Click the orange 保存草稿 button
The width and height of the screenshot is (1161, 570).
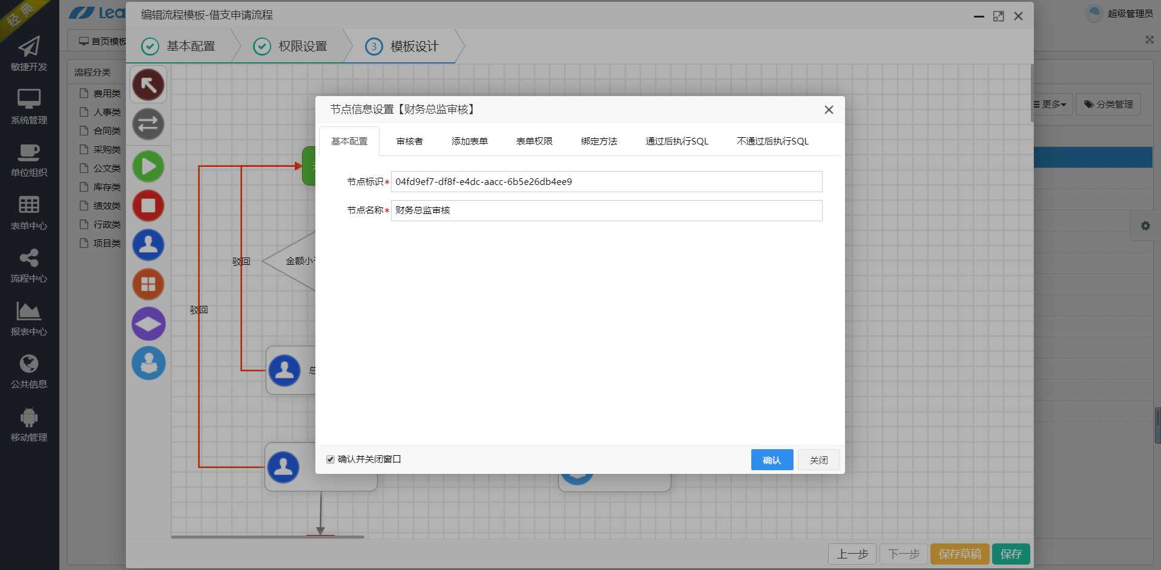coord(959,554)
